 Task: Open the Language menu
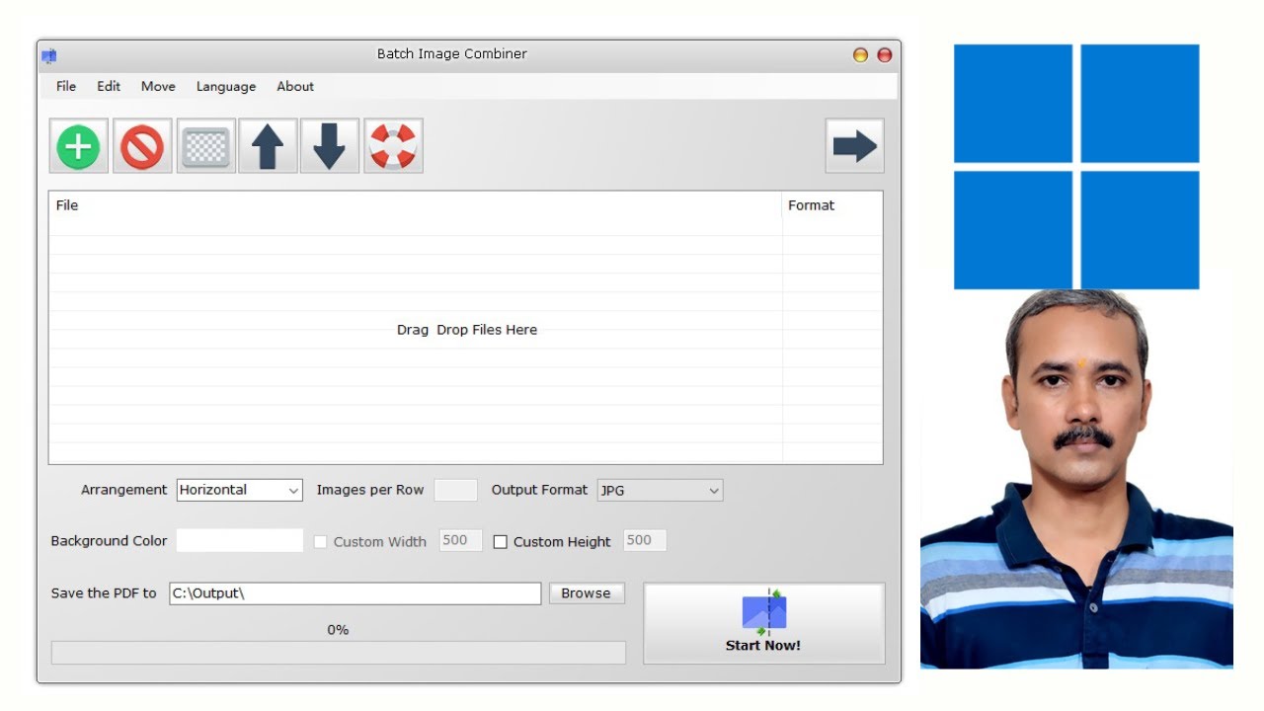226,86
